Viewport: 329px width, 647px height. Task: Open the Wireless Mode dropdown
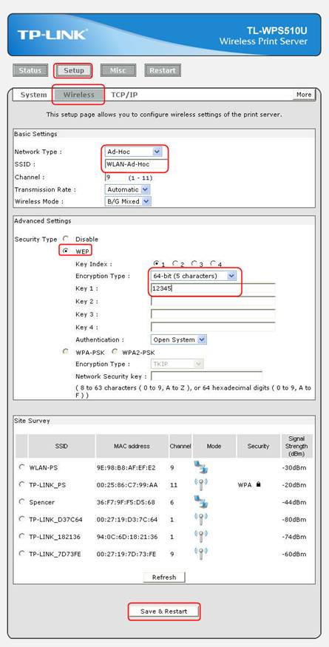tap(128, 201)
